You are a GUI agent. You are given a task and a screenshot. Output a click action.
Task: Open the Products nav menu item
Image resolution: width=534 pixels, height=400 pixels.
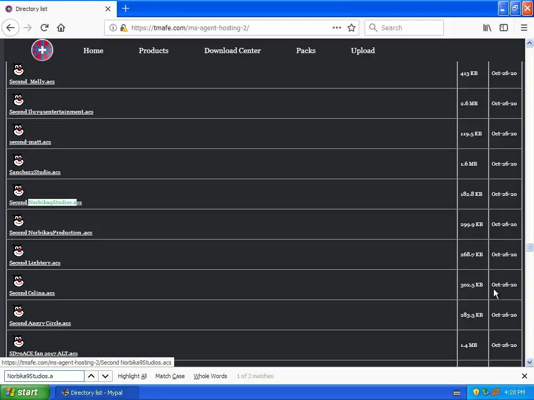point(154,51)
